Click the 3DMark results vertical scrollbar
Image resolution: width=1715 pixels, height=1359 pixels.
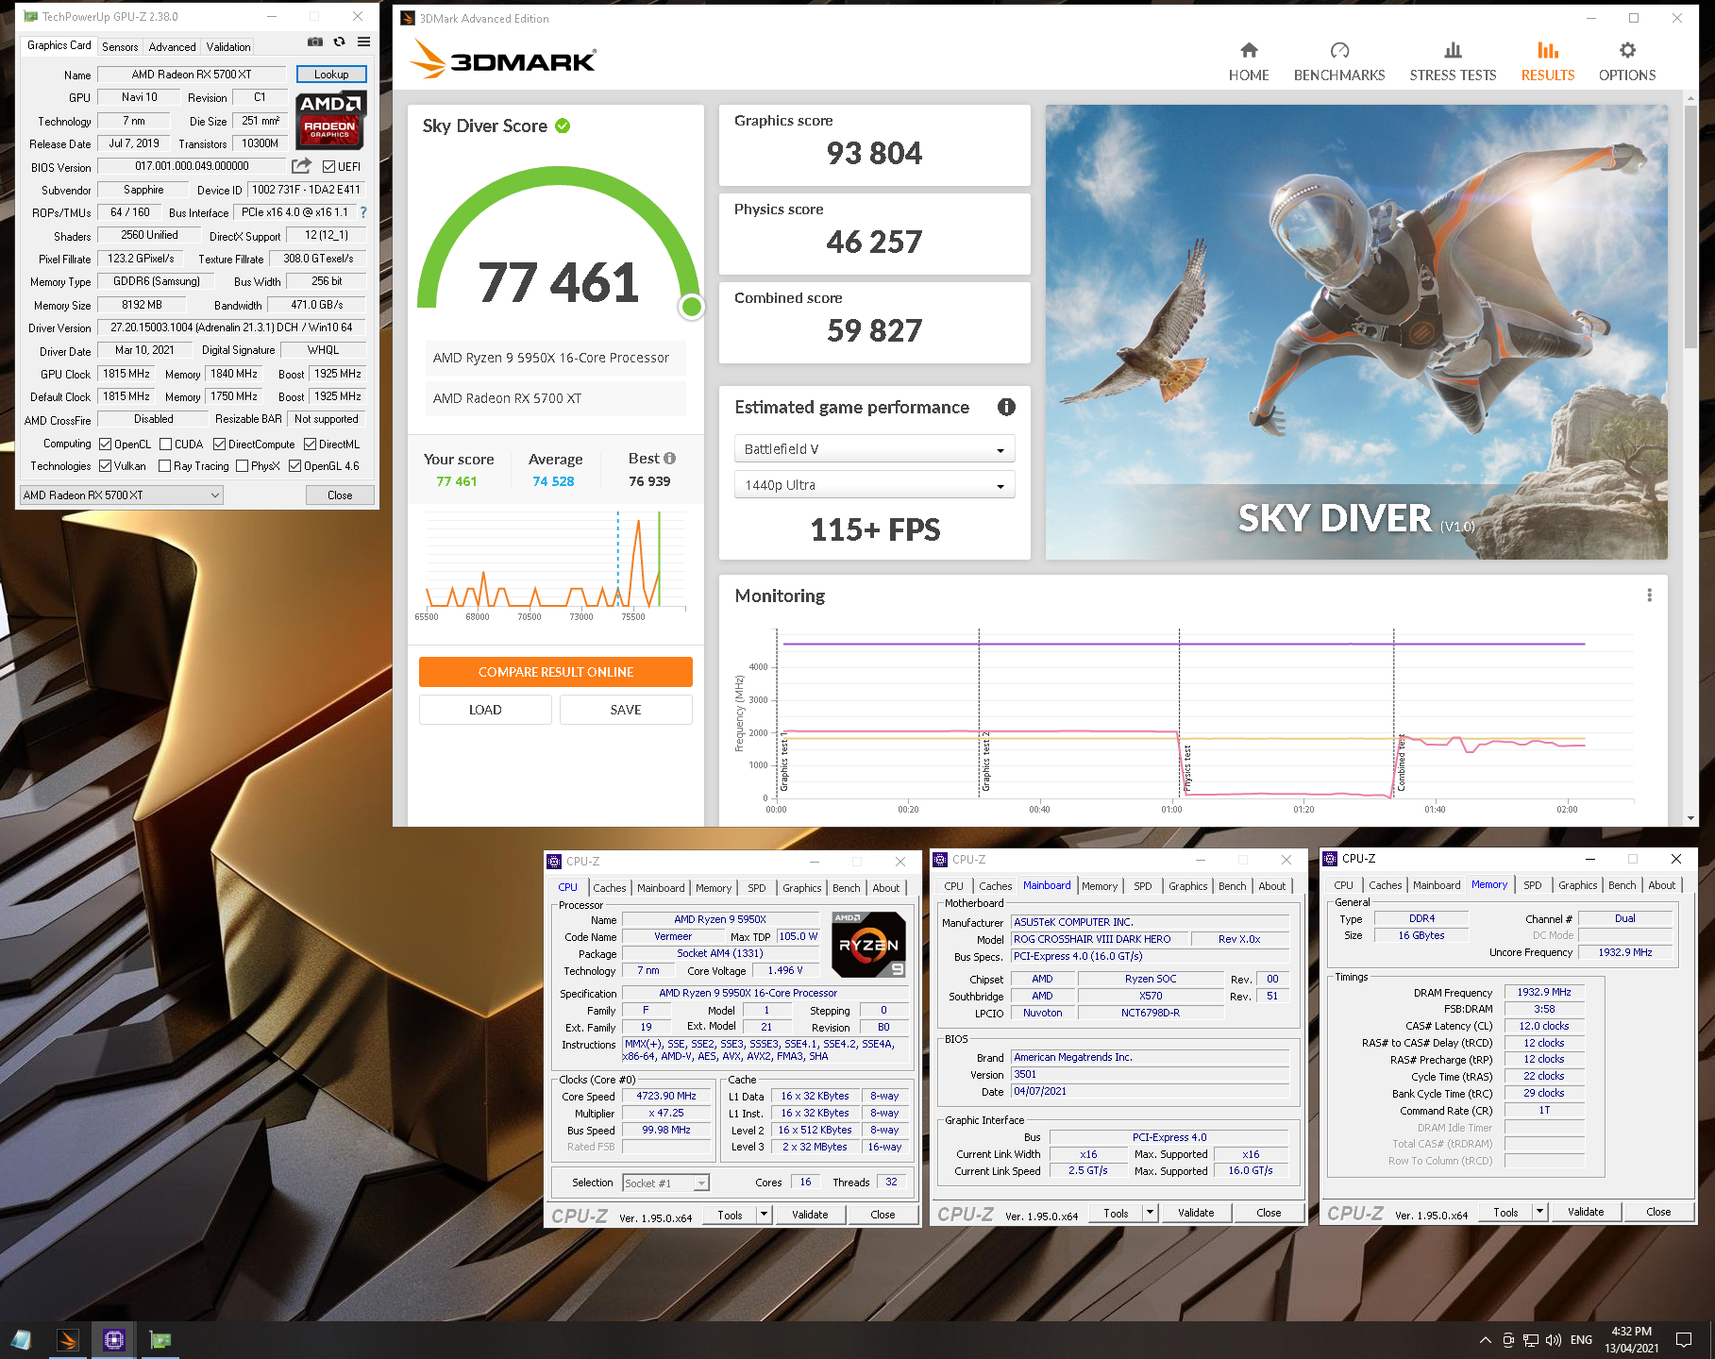(x=1690, y=225)
